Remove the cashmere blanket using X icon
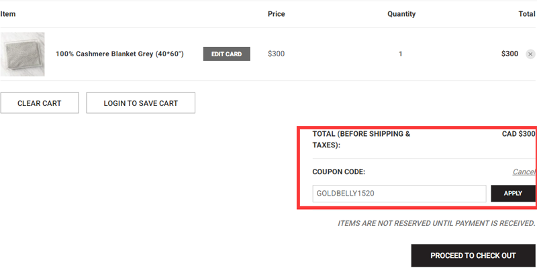 point(530,54)
